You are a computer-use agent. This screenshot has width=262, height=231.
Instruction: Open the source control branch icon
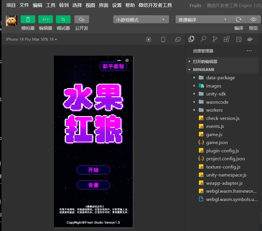(215, 39)
